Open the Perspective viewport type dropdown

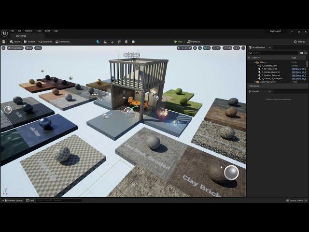(15, 48)
